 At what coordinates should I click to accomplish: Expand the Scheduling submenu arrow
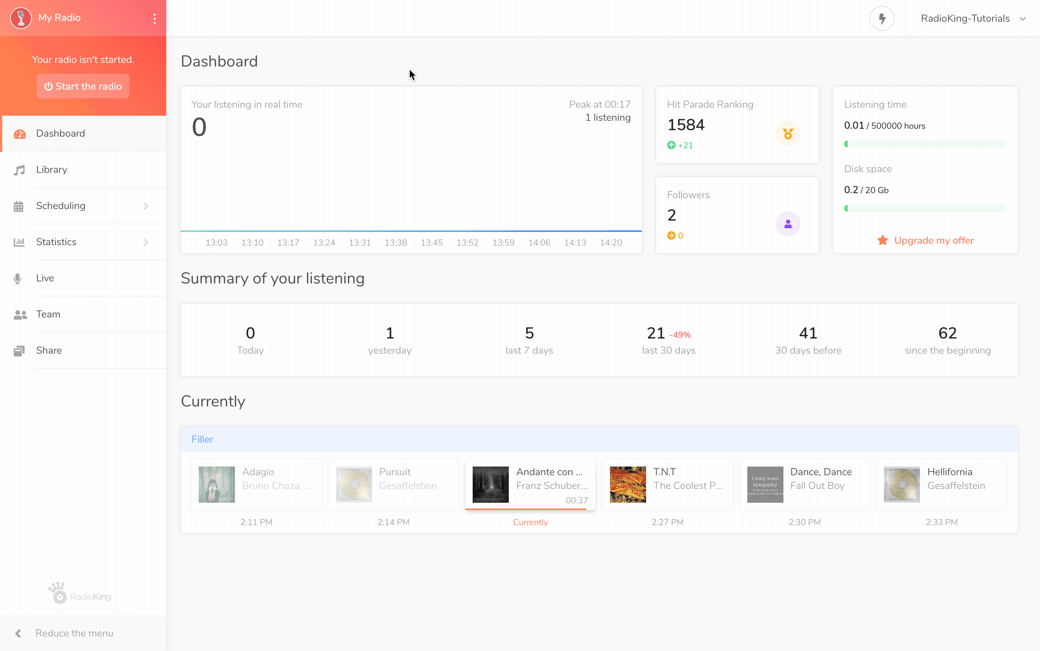tap(146, 205)
